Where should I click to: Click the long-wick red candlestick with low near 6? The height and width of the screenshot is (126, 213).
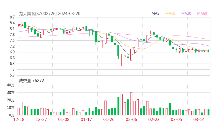pos(131,59)
